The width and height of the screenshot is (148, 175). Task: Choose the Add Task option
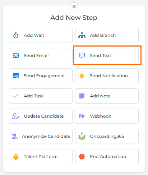pyautogui.click(x=41, y=96)
